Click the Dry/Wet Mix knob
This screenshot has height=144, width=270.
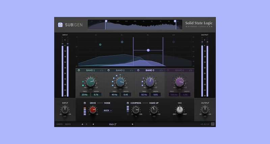tap(180, 110)
